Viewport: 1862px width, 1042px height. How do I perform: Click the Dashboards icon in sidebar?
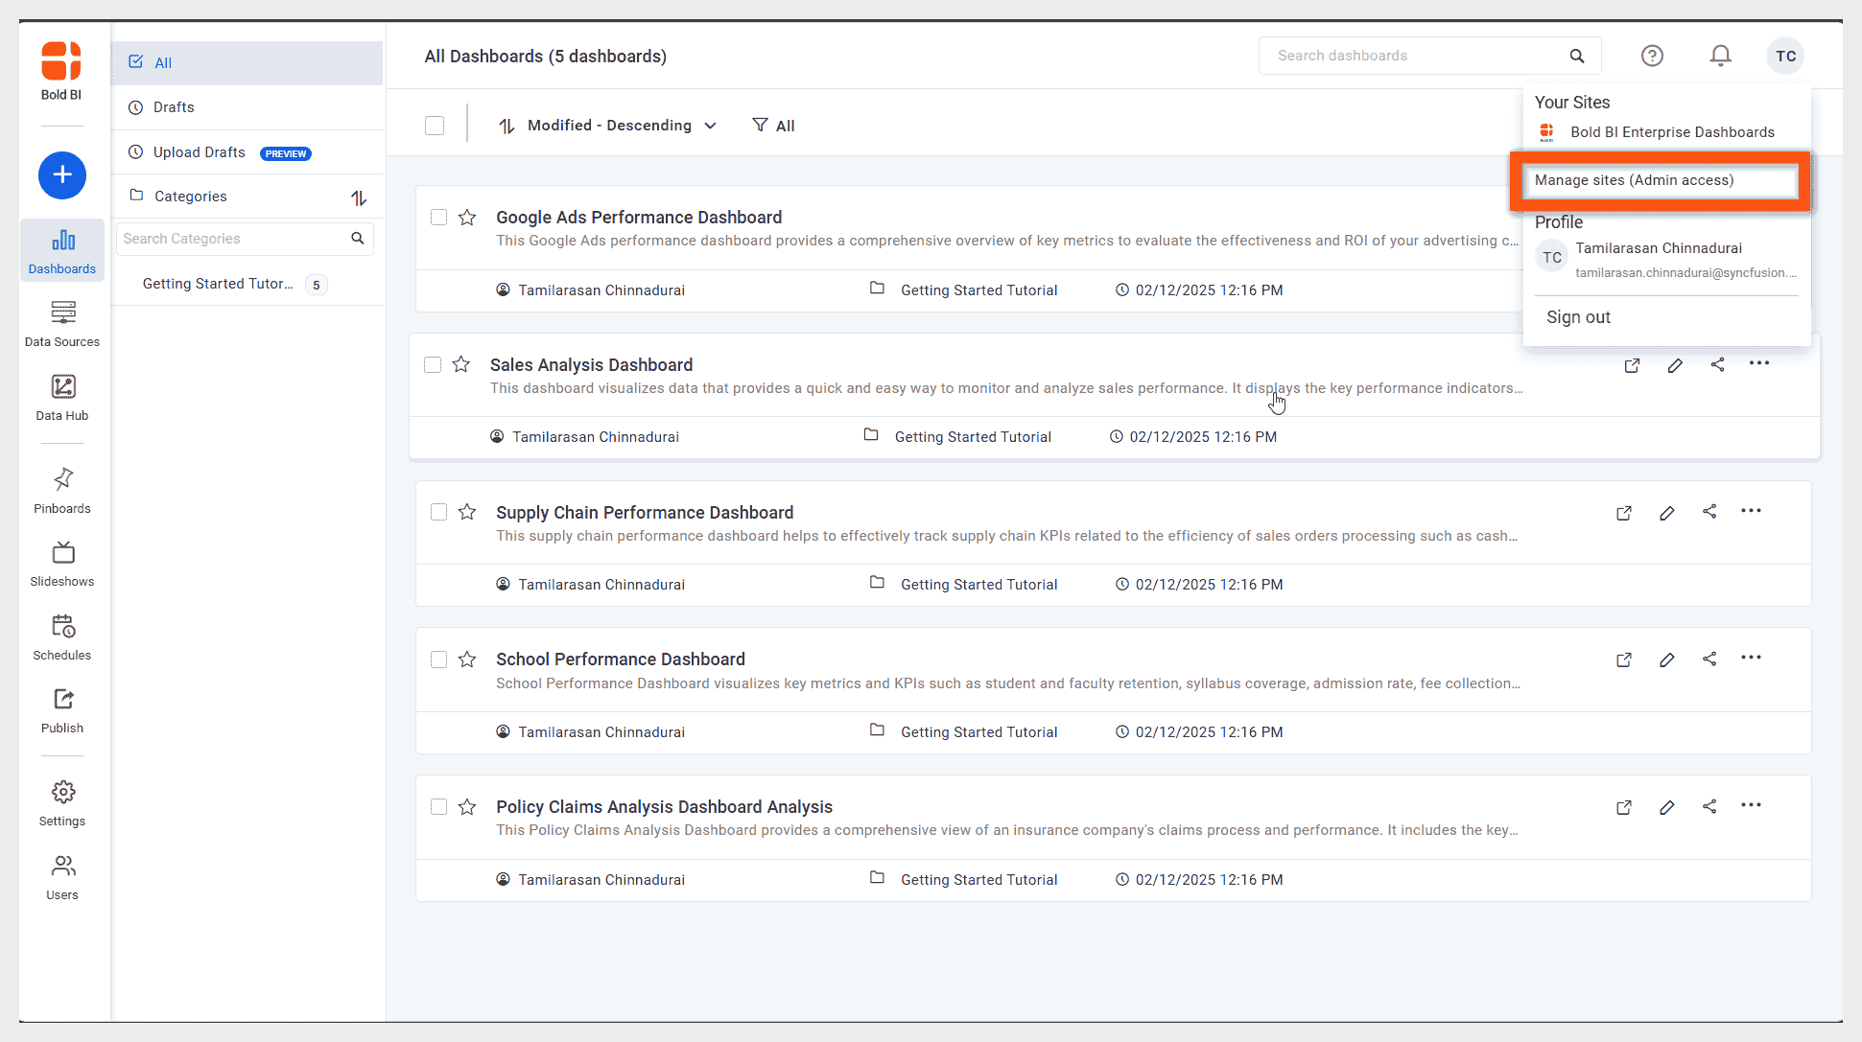tap(61, 249)
